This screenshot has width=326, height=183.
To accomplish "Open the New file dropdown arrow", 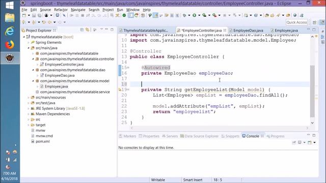I will point(29,15).
